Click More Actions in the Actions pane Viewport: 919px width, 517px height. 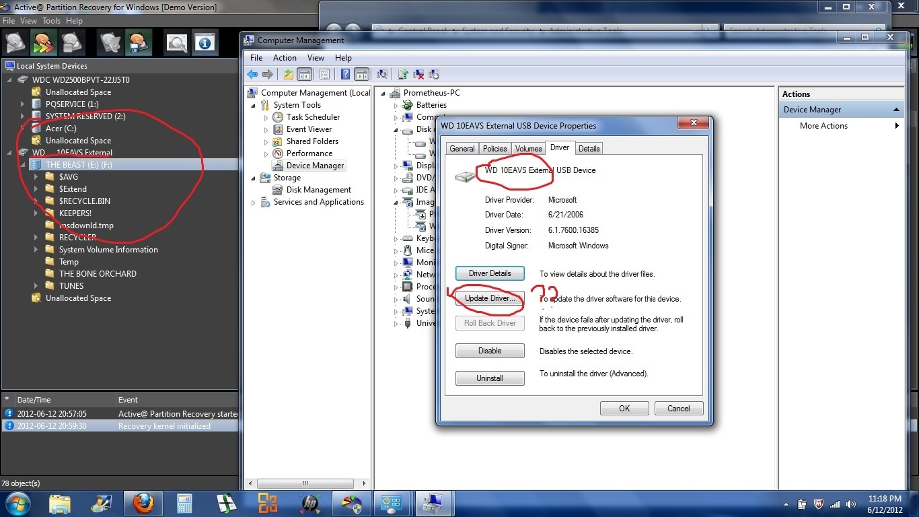pos(823,126)
